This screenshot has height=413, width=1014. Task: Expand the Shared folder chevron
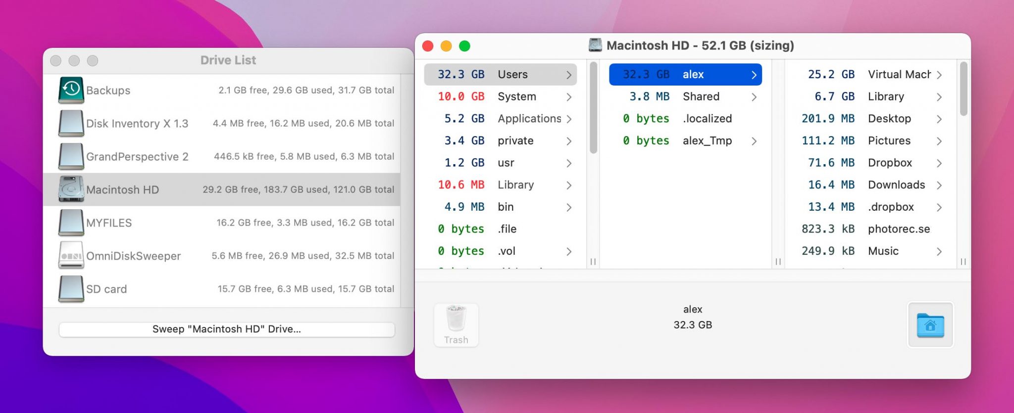tap(754, 97)
